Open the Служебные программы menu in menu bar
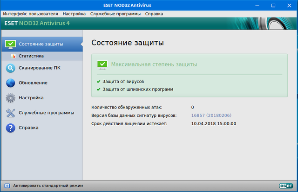 point(115,14)
